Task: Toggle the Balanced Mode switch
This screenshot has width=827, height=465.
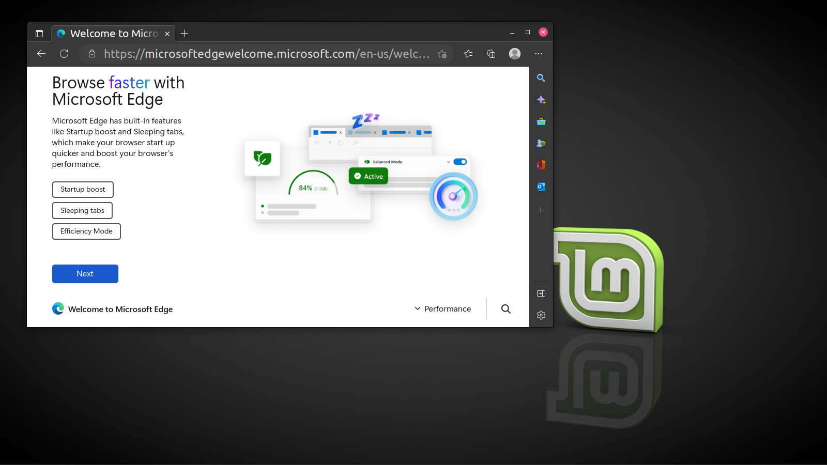Action: click(x=460, y=162)
